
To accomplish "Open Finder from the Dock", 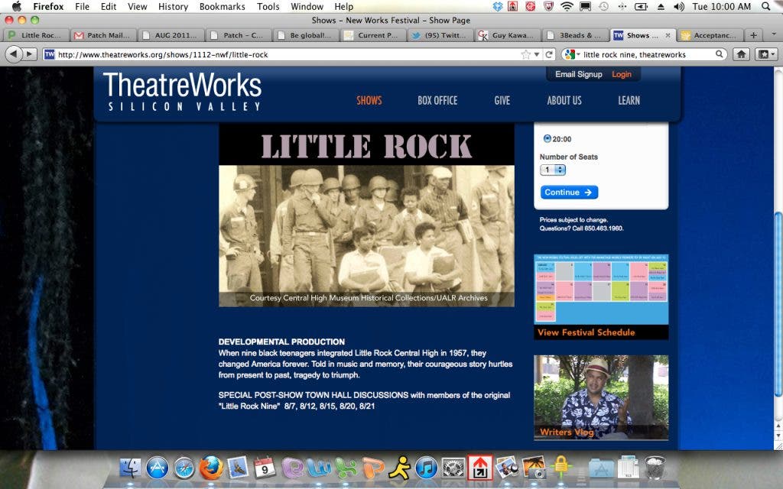I will 130,468.
